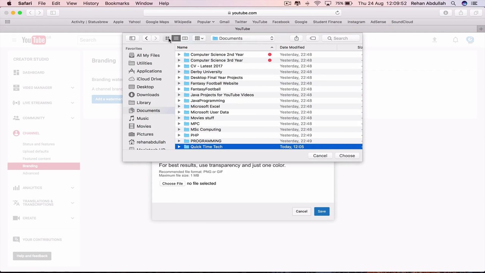
Task: Expand the Fantasy Football Website folder
Action: [179, 83]
